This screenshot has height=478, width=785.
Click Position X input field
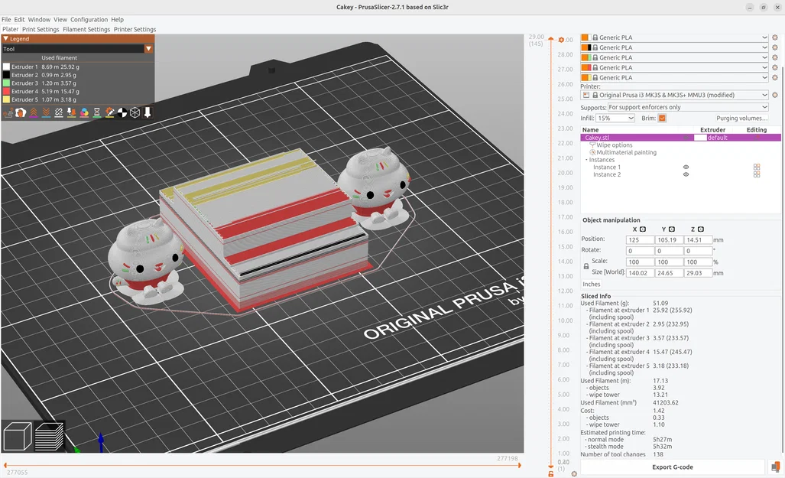[x=640, y=240]
